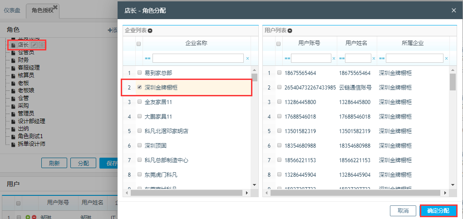Click the trash delete icon beside 店长
463x219 pixels.
click(x=42, y=45)
